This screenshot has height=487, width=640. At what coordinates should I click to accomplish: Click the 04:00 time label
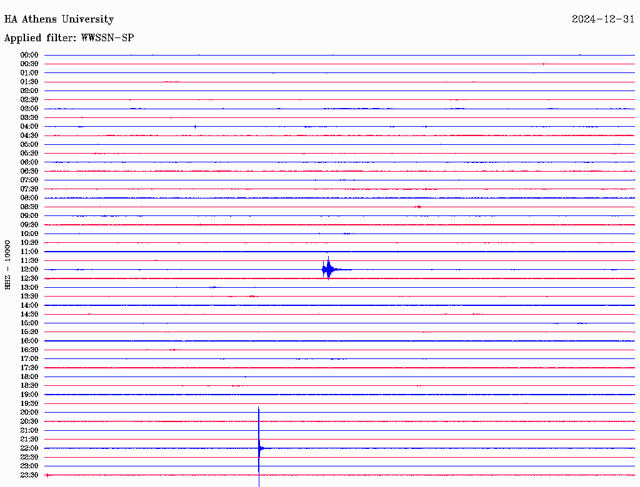coord(29,127)
